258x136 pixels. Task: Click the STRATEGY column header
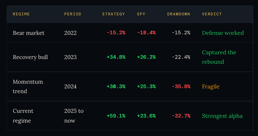coord(114,14)
